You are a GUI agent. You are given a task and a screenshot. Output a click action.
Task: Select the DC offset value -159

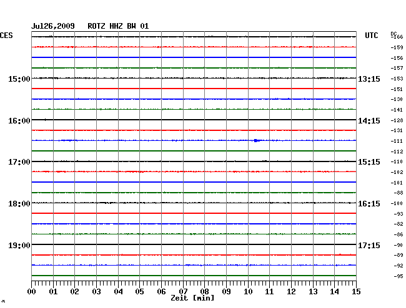397,47
